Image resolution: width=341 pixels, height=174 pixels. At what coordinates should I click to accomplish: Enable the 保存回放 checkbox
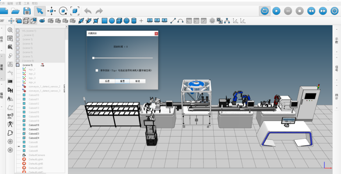pyautogui.click(x=97, y=70)
